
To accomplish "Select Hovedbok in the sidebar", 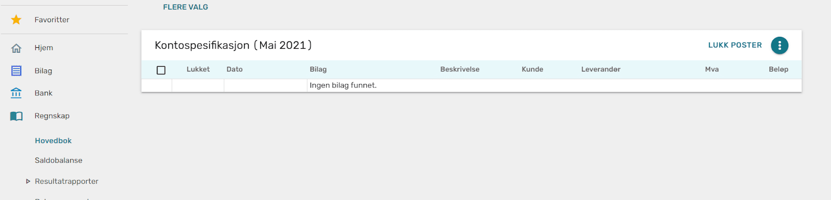I will click(53, 141).
